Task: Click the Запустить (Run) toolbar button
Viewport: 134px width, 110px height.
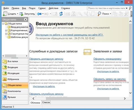Action: click(27, 14)
